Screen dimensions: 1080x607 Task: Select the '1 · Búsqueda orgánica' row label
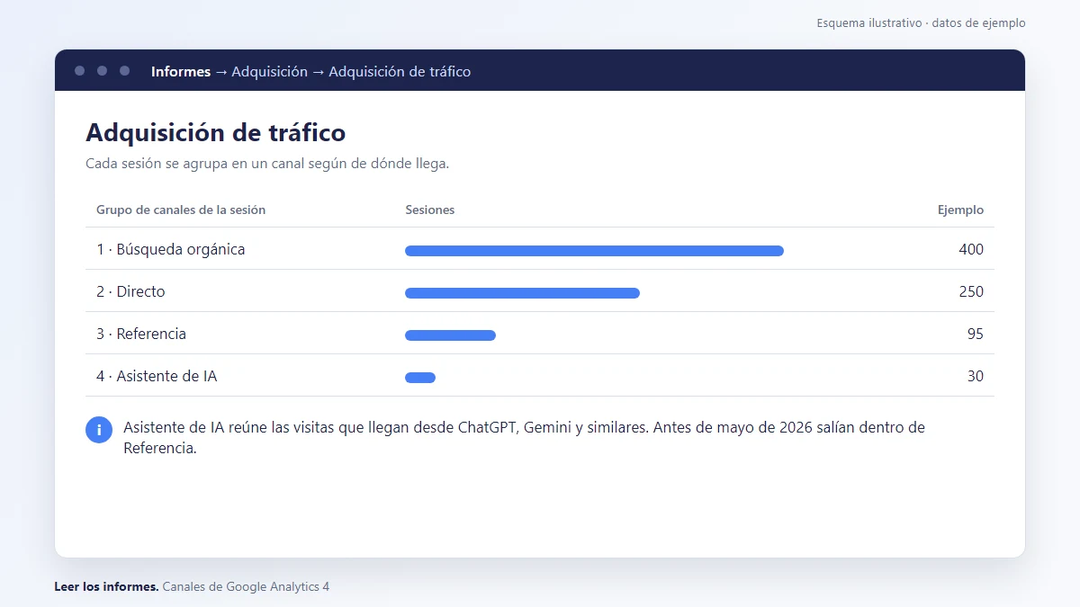171,249
